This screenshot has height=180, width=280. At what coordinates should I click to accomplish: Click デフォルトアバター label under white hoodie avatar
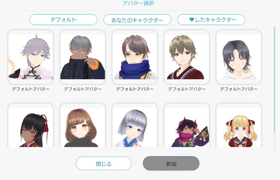(239, 89)
